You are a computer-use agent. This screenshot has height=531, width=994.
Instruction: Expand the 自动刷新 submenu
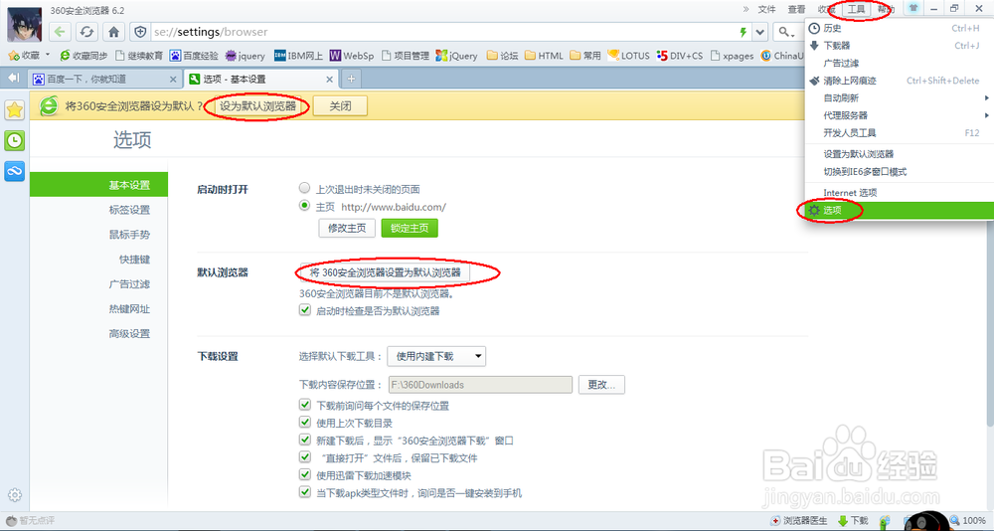[898, 97]
